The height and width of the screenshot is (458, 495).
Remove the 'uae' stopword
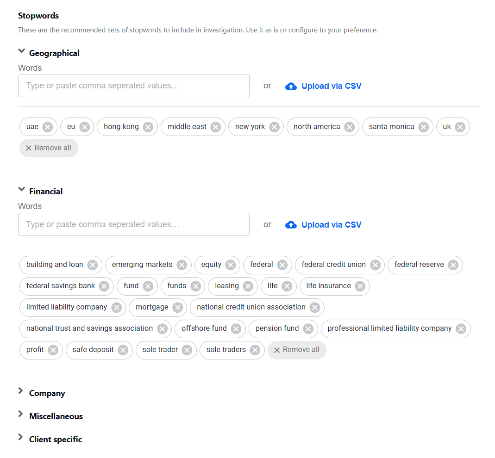(48, 127)
